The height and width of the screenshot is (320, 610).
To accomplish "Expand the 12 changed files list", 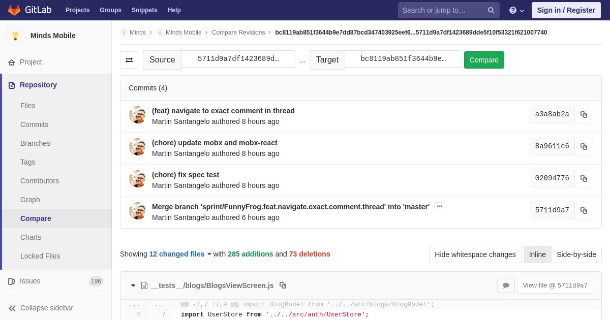I will coord(180,254).
